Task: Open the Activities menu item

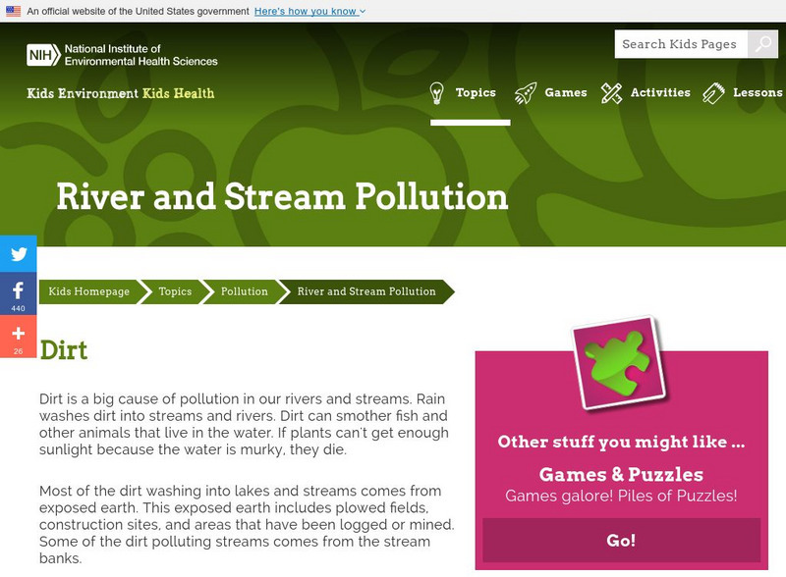Action: coord(659,93)
